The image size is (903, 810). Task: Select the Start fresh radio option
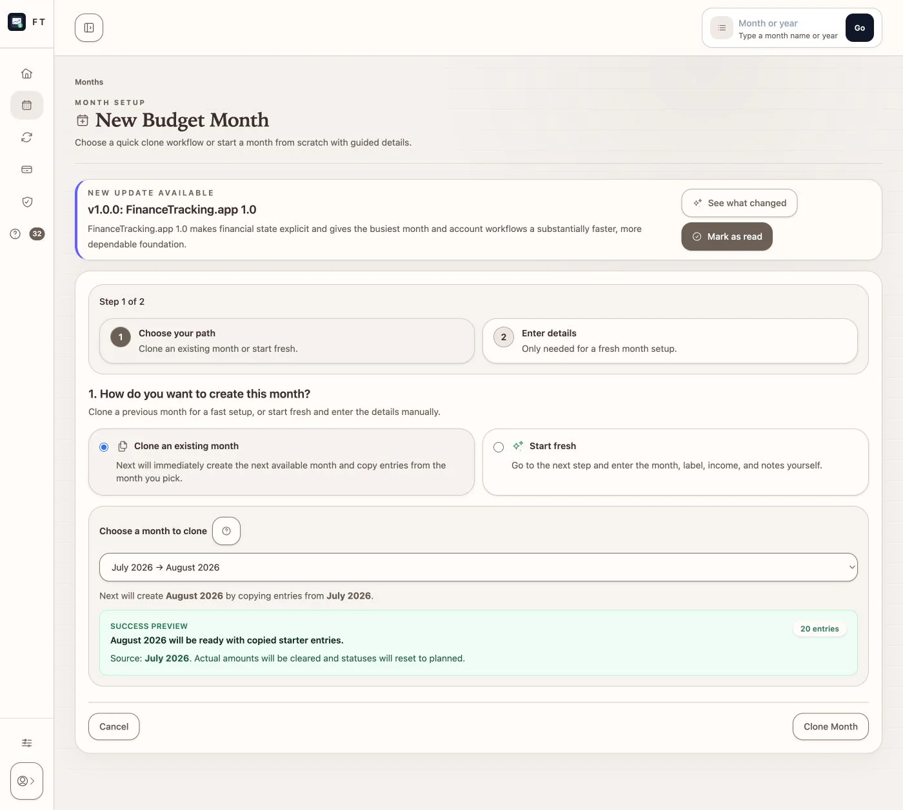point(499,447)
